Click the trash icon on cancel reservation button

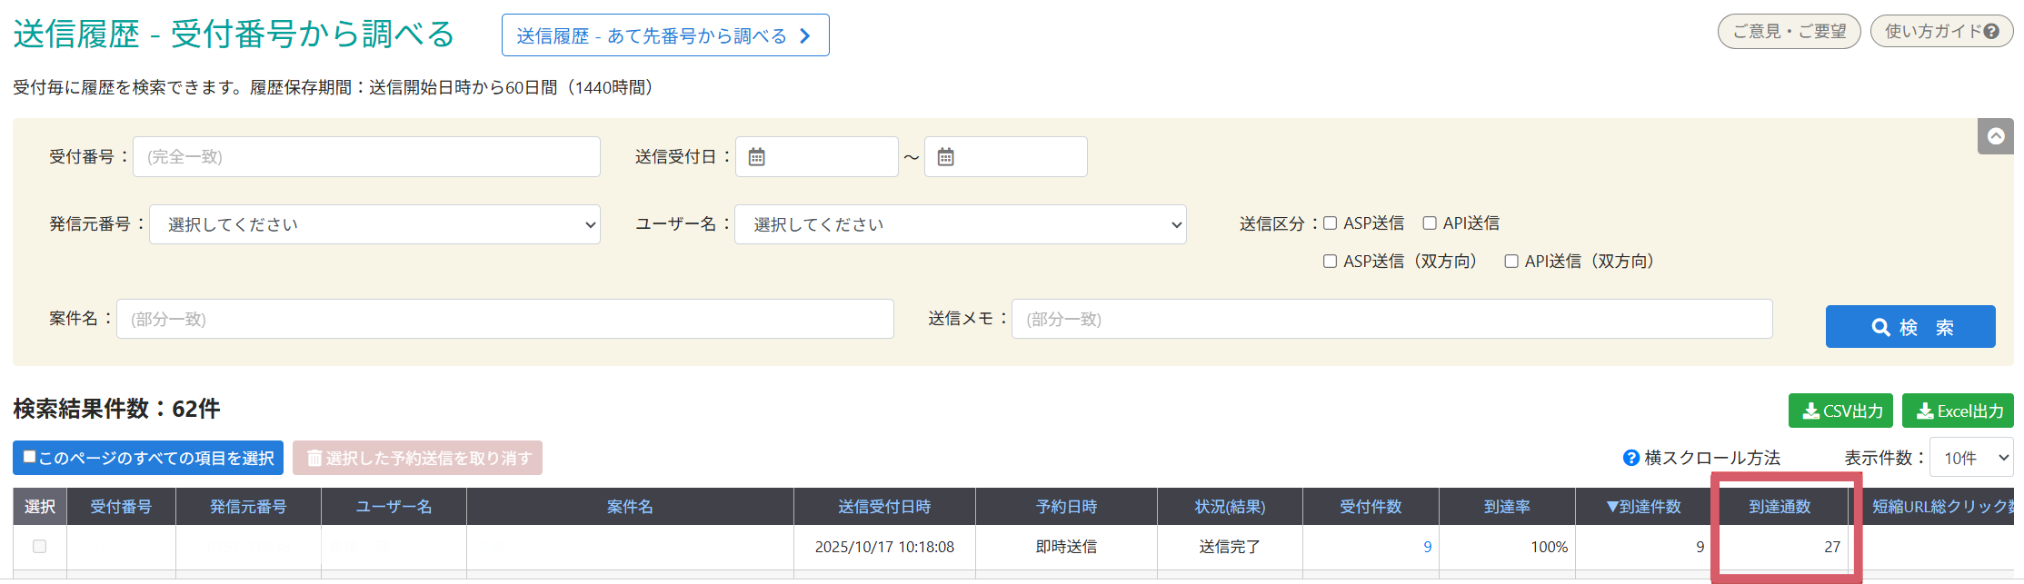pyautogui.click(x=314, y=458)
